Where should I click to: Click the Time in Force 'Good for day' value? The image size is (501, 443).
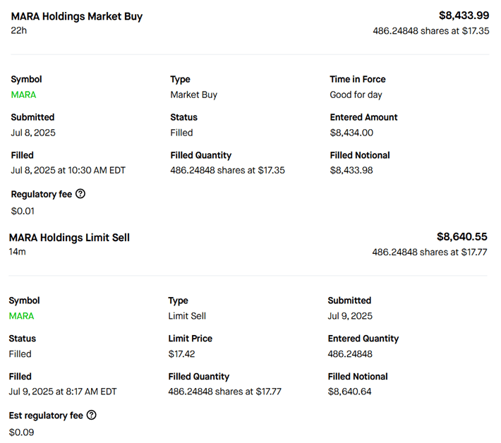[356, 95]
